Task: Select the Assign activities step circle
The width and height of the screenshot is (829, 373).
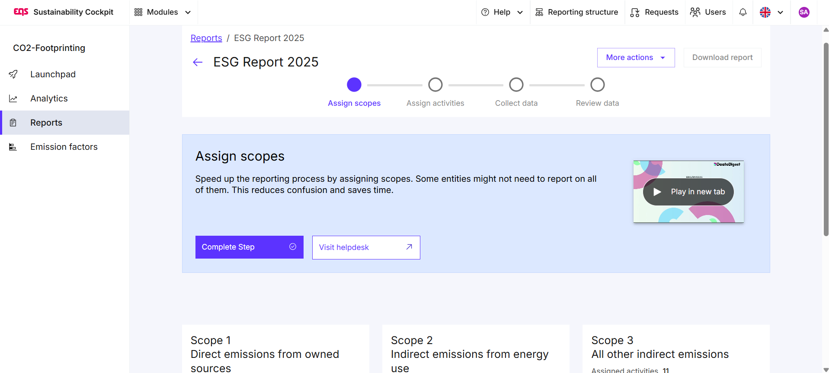Action: click(435, 85)
